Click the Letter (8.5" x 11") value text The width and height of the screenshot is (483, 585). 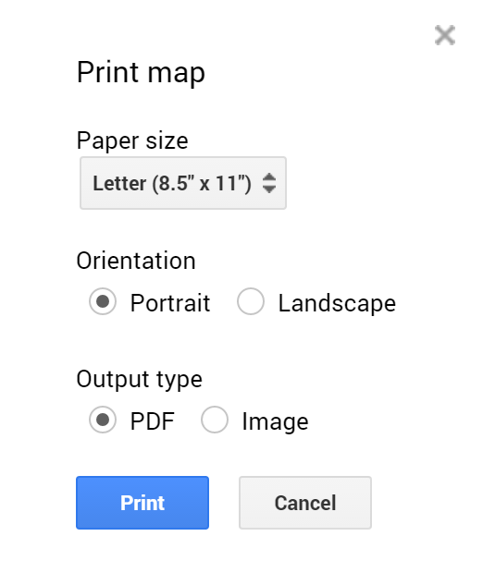pyautogui.click(x=172, y=183)
